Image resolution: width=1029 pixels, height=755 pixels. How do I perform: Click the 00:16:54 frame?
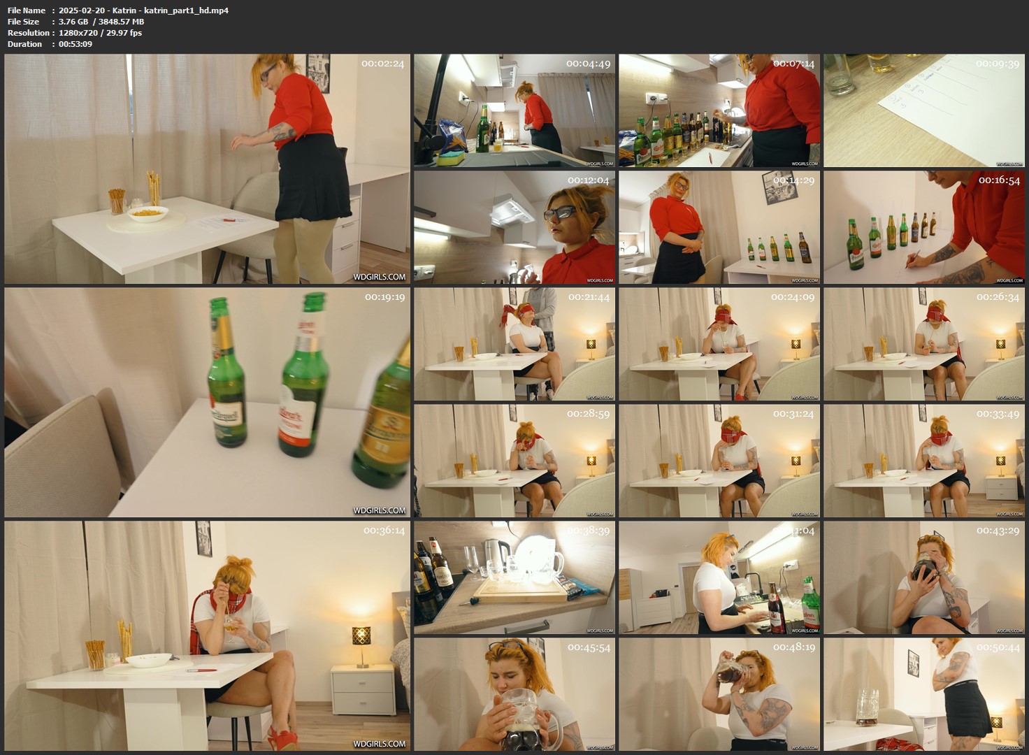923,227
